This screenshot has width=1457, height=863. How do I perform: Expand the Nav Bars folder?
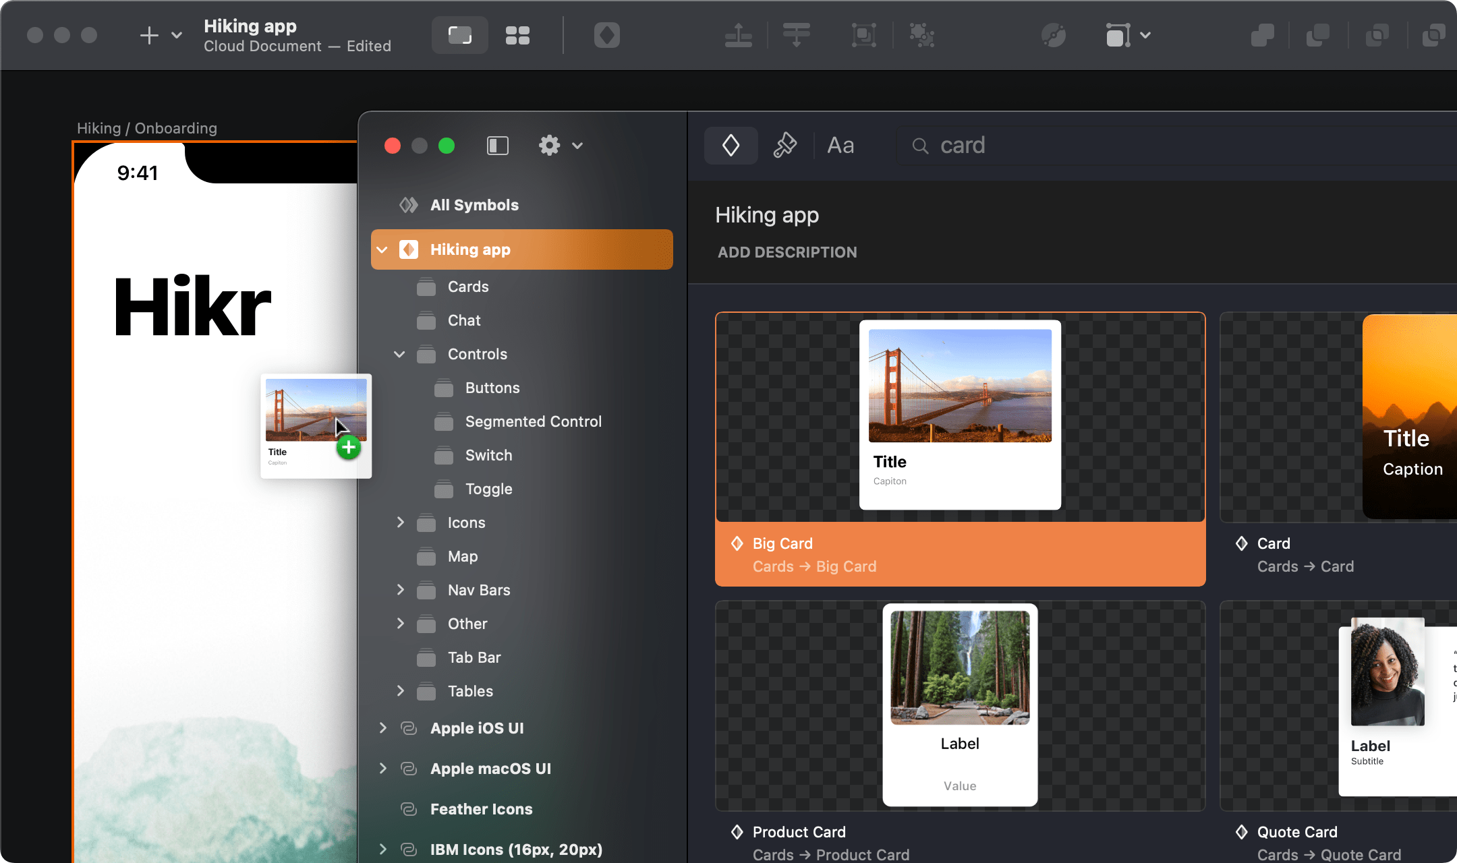tap(400, 590)
